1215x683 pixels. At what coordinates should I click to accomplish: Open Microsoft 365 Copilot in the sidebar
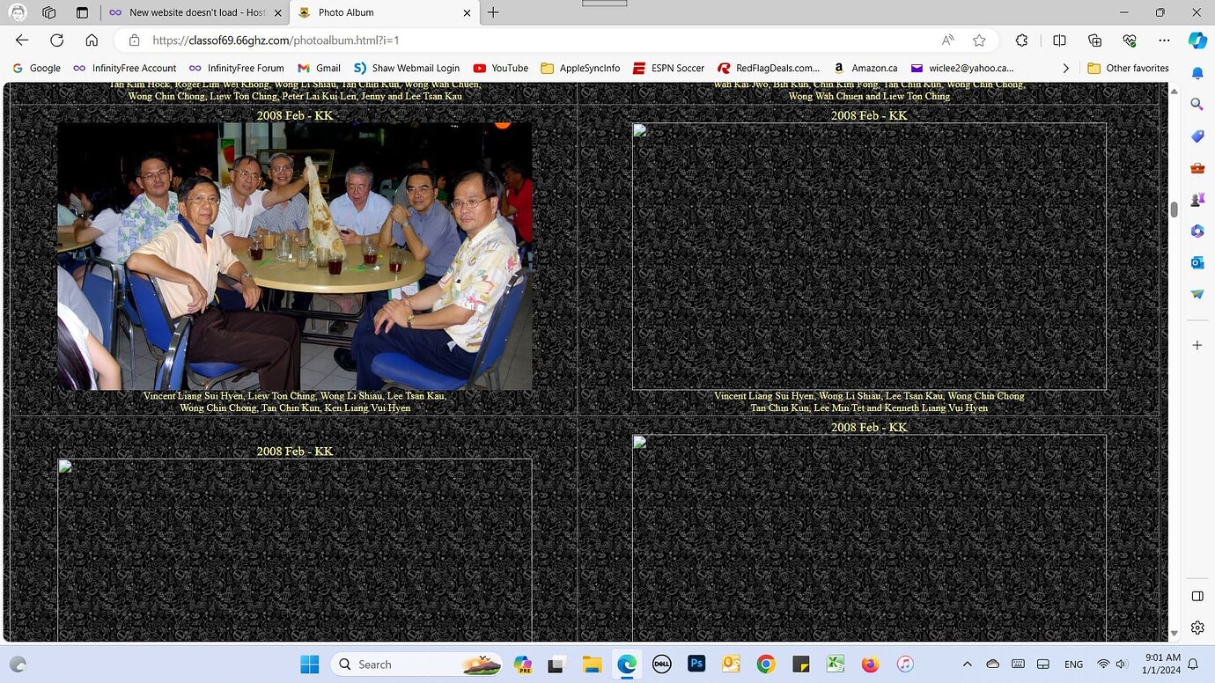(x=1197, y=231)
